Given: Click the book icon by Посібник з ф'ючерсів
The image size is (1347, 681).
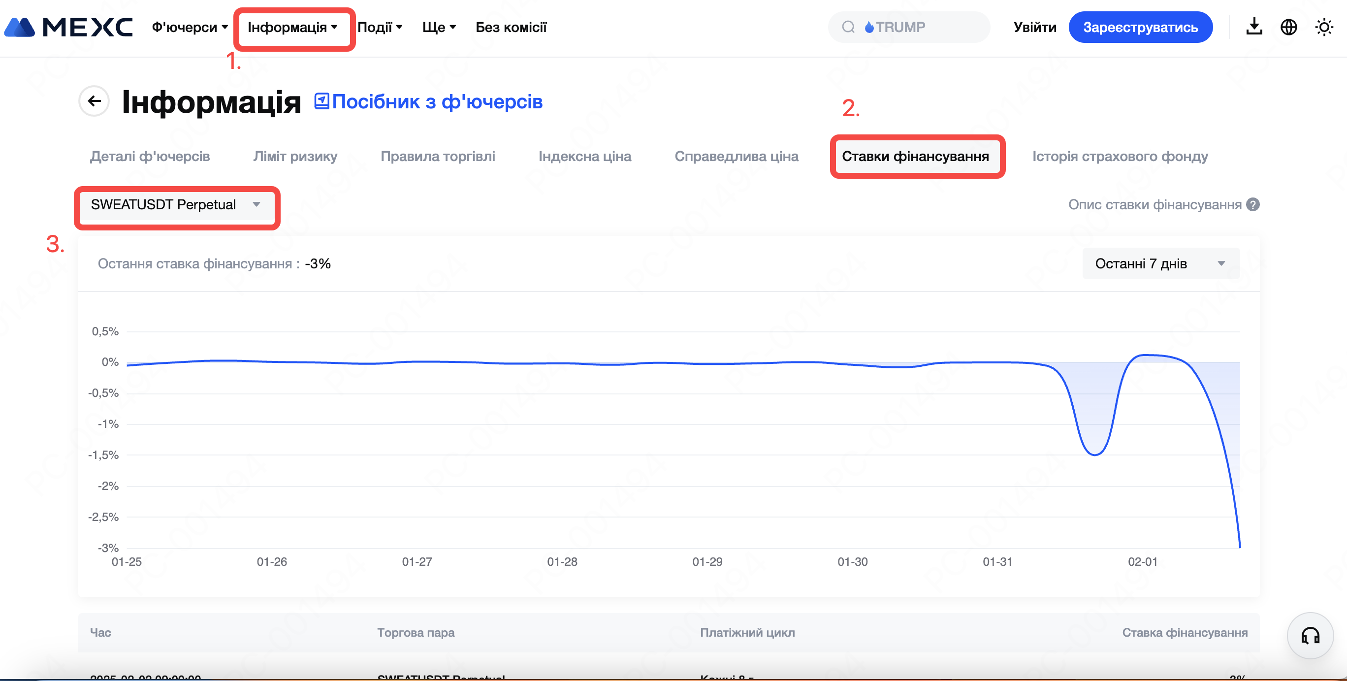Looking at the screenshot, I should click(x=321, y=101).
